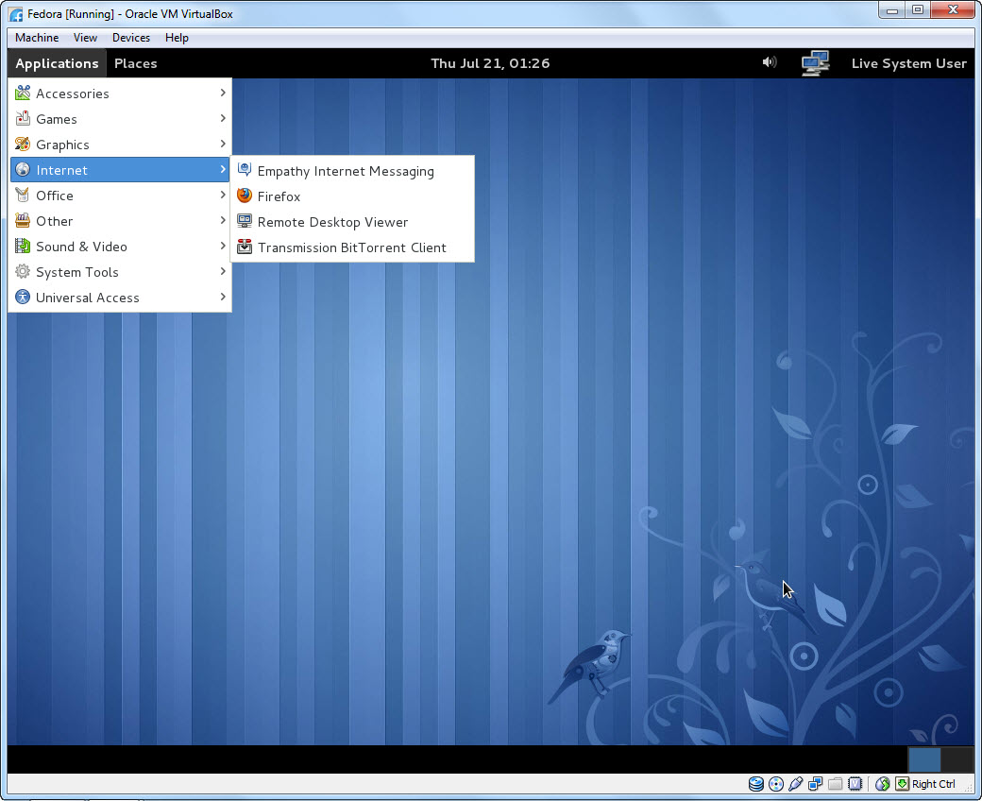This screenshot has width=982, height=801.
Task: Open the VirtualBox View menu
Action: coord(85,38)
